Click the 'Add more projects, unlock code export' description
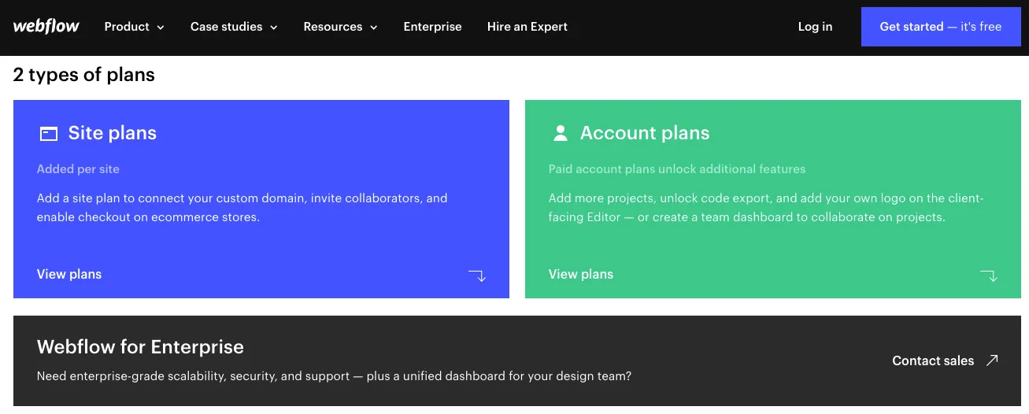1029x414 pixels. pos(766,208)
